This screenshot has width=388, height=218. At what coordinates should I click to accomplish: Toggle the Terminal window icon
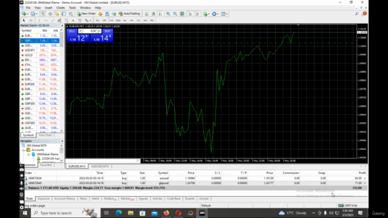pyautogui.click(x=64, y=14)
